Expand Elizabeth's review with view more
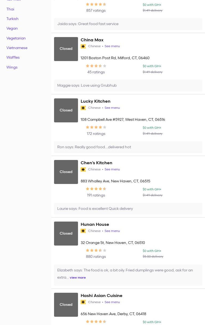This screenshot has height=325, width=205. pyautogui.click(x=78, y=278)
